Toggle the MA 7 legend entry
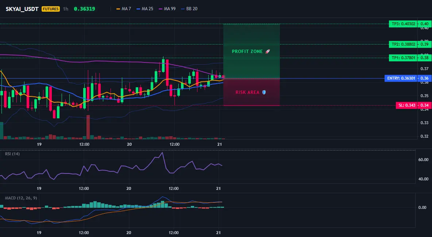Image resolution: width=432 pixels, height=237 pixels. pyautogui.click(x=124, y=9)
